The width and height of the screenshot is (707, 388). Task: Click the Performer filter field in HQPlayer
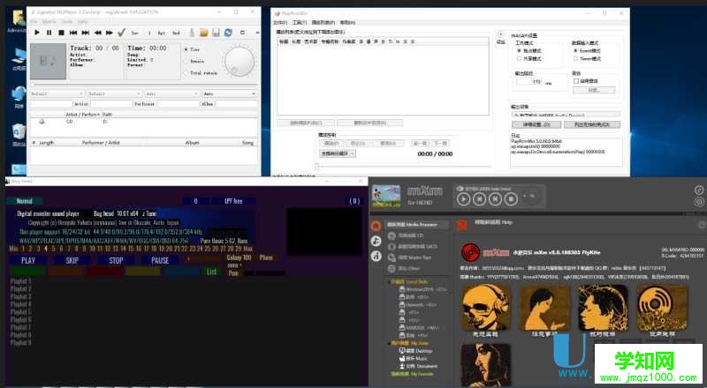pyautogui.click(x=178, y=104)
